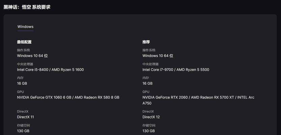
Task: Click the DirectX 12 value
Action: click(x=151, y=117)
